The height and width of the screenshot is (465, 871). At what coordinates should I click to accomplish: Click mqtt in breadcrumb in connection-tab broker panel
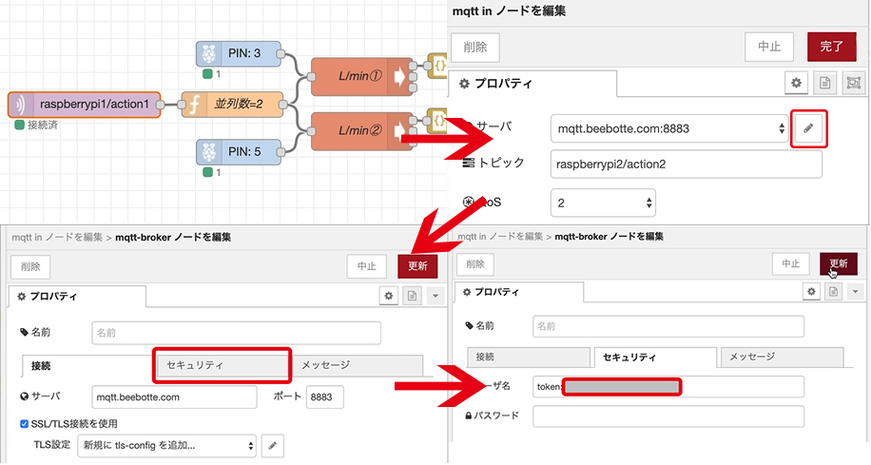point(57,237)
